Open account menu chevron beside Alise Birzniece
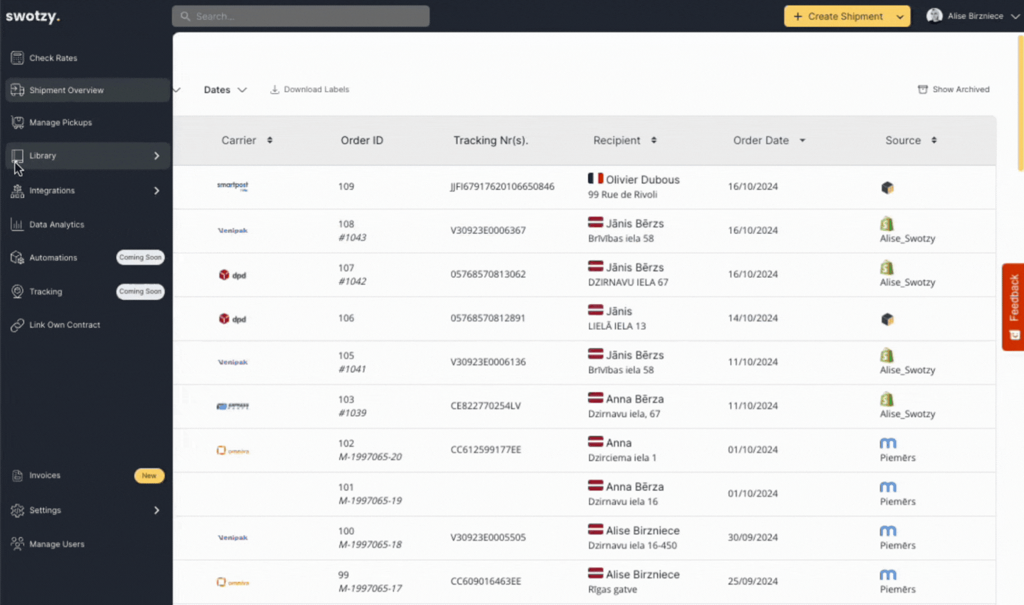Image resolution: width=1024 pixels, height=605 pixels. click(1015, 16)
